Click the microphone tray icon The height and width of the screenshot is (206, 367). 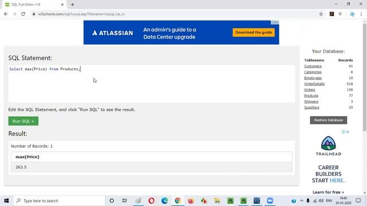tap(308, 201)
